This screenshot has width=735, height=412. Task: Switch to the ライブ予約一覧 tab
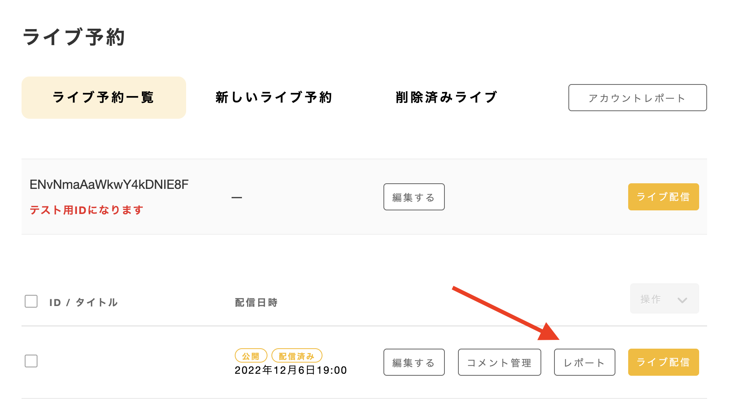(104, 98)
